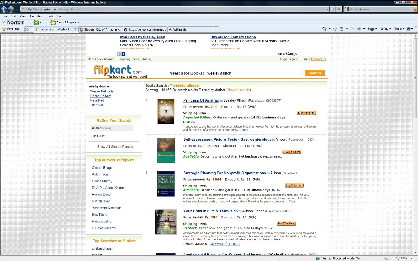Image resolution: width=418 pixels, height=261 pixels.
Task: Open the Page dropdown menu
Action: point(372,29)
